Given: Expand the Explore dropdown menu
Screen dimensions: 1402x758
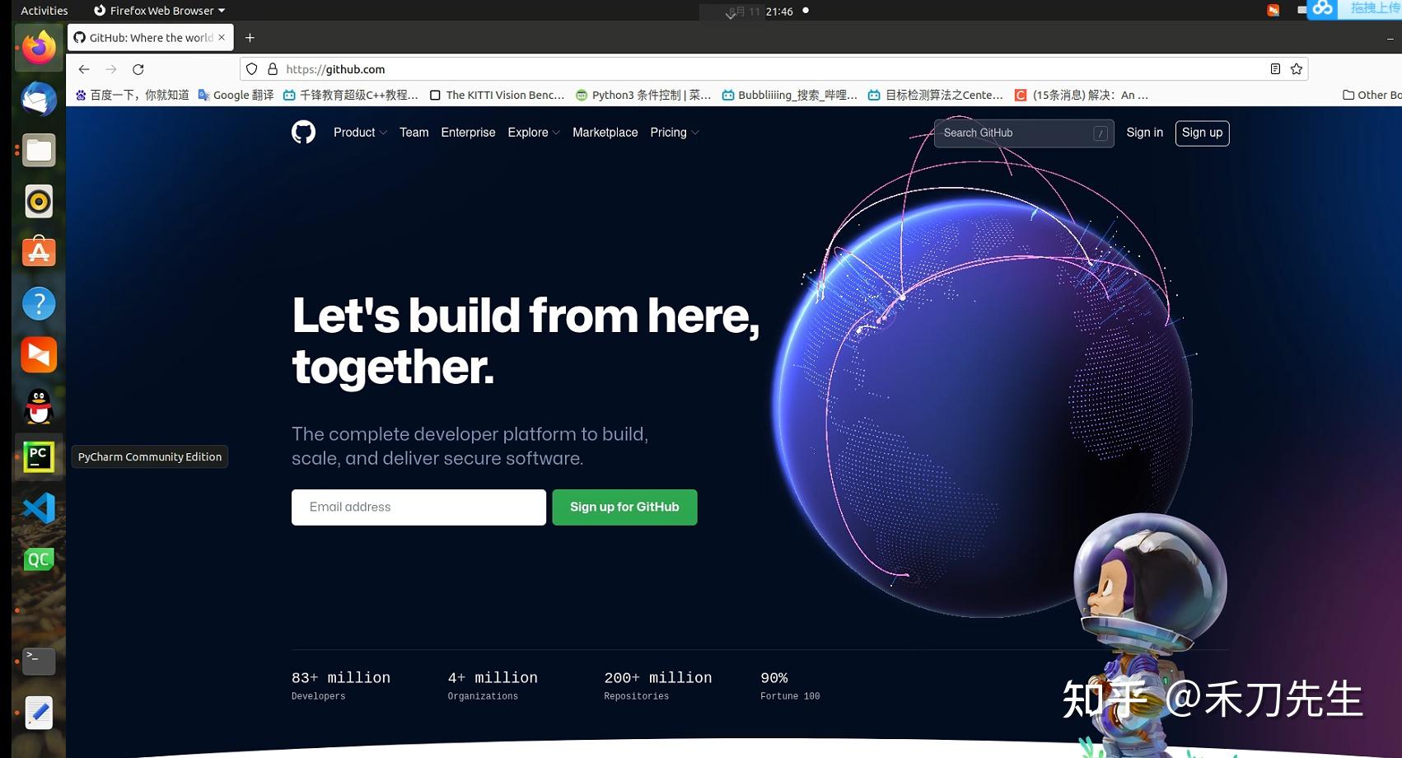Looking at the screenshot, I should tap(534, 133).
